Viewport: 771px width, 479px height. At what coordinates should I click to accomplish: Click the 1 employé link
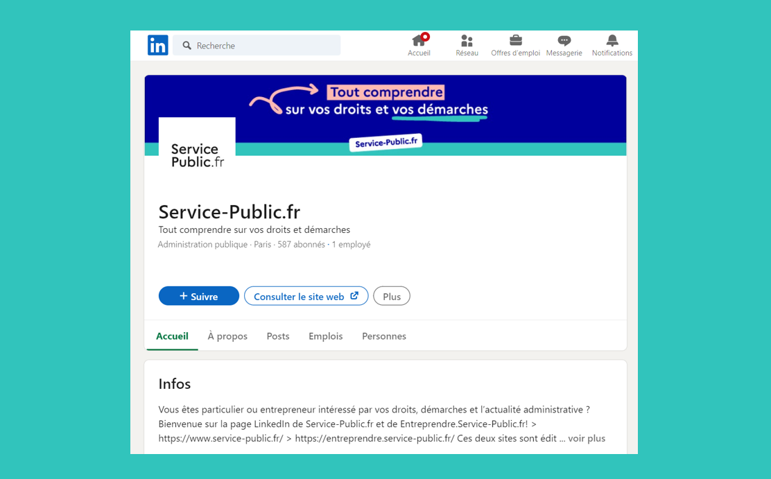tap(351, 245)
